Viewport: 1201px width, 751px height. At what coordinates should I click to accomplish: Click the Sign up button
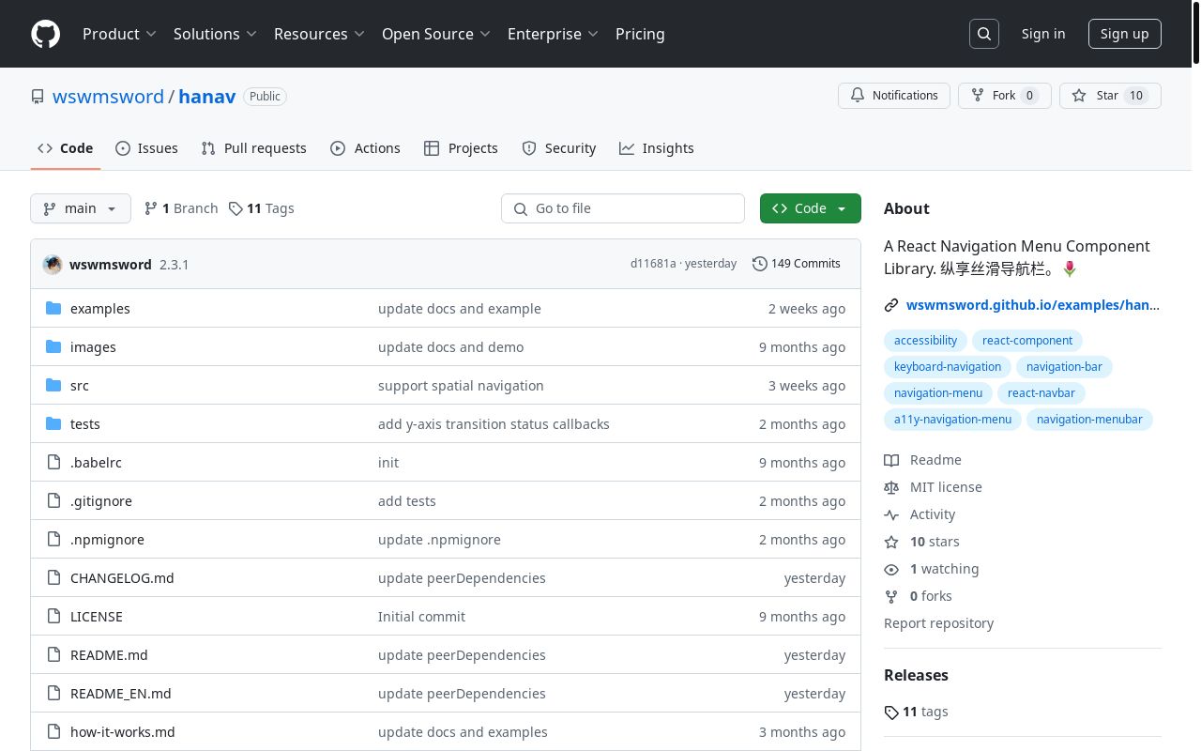1124,34
